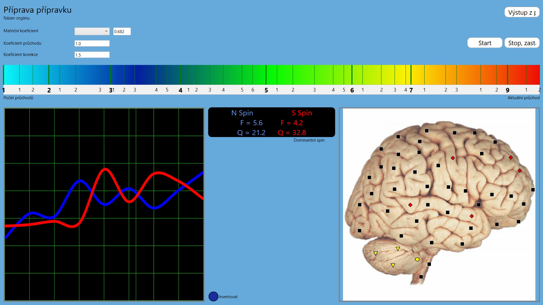Select the lowest red diamond marker on brain
543x305 pixels.
(472, 216)
